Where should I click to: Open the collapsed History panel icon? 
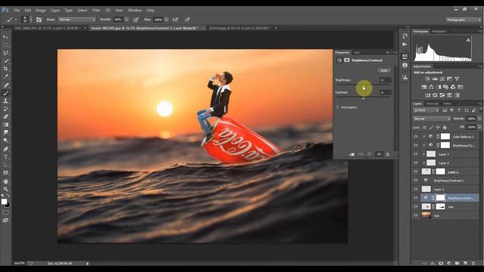coord(405,36)
